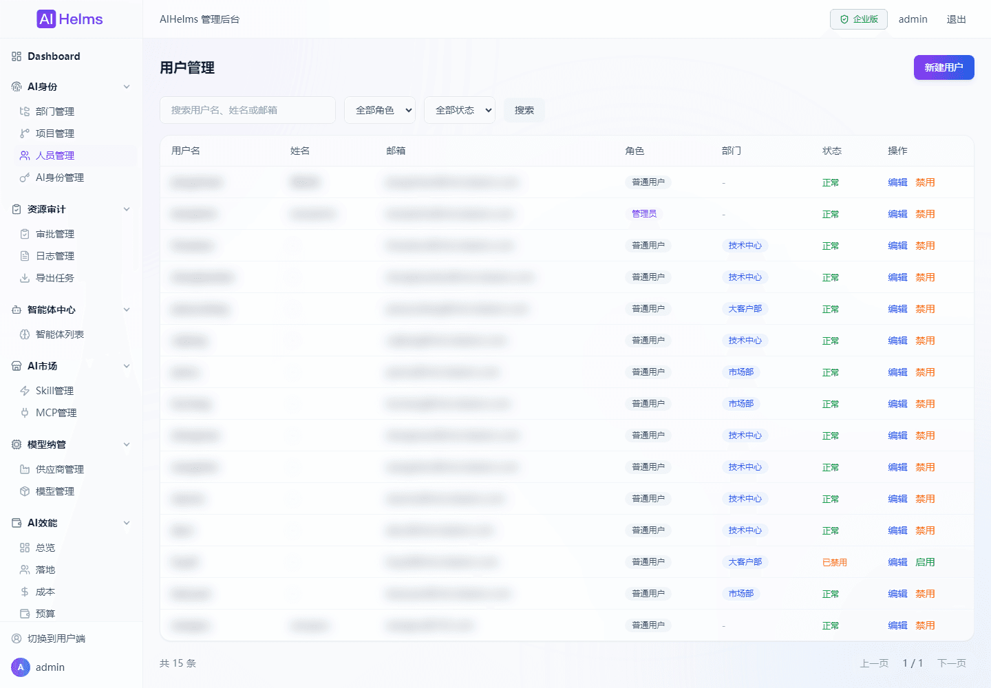Click 下一页 pagination link
991x688 pixels.
pos(952,663)
